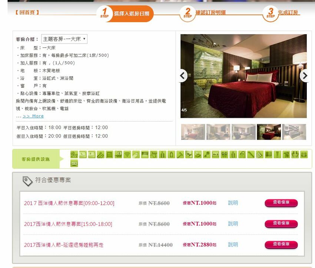Click the LCD icon on the second amenity row
This screenshot has width=315, height=268.
point(74,163)
